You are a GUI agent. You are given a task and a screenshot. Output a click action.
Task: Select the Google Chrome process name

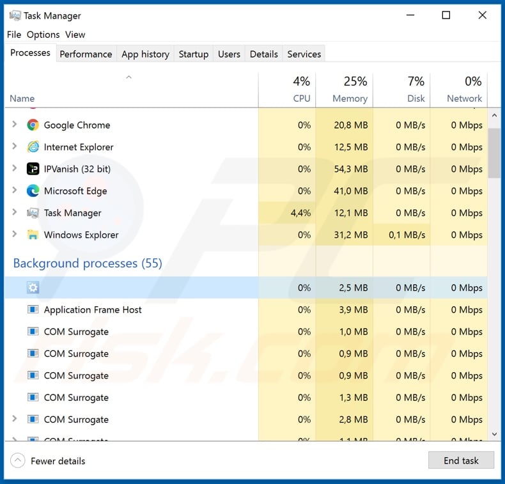[x=77, y=125]
